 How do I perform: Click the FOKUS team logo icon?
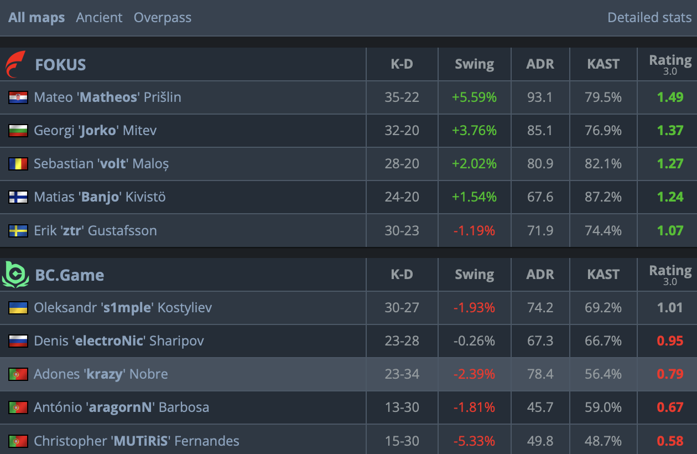click(15, 64)
